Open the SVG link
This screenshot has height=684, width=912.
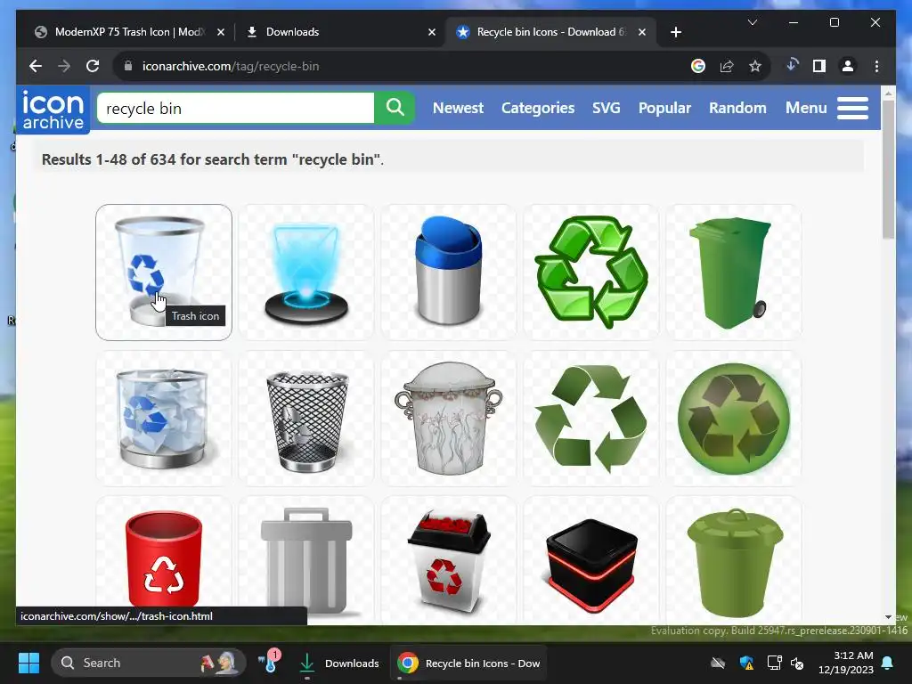(606, 108)
